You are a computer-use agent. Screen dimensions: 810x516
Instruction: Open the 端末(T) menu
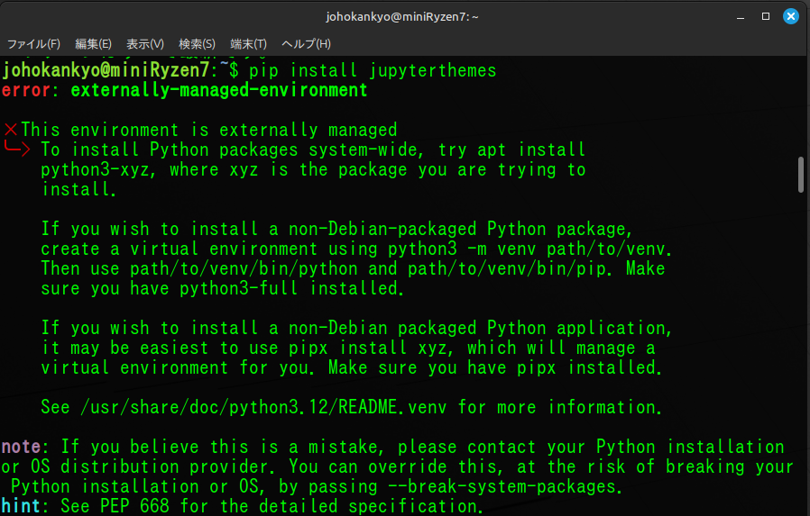(x=248, y=43)
